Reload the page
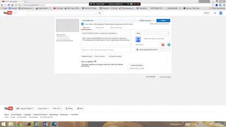The width and height of the screenshot is (226, 127). 9,5
